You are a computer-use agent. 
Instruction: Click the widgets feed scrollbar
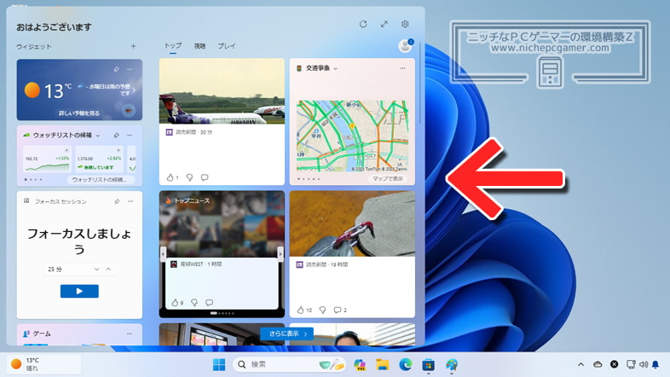[420, 84]
